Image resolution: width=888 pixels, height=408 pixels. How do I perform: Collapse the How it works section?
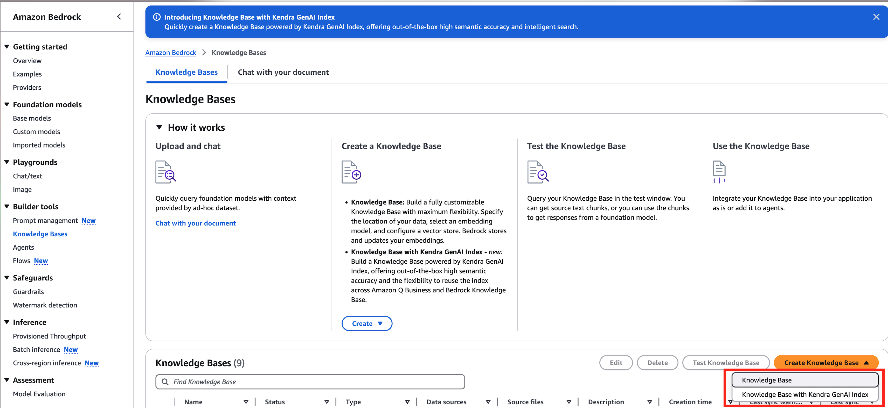(159, 127)
